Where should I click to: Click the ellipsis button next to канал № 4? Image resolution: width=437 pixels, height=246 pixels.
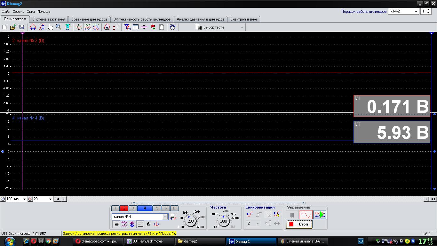pos(165,217)
